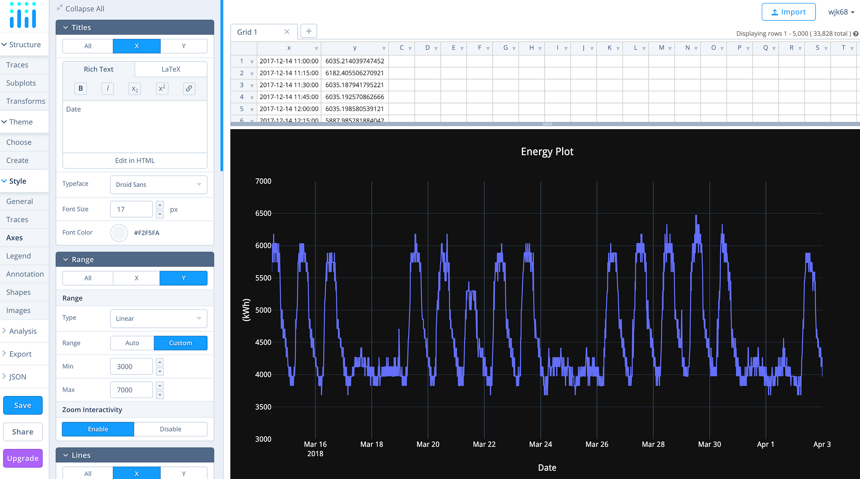Click the Share button

(23, 432)
